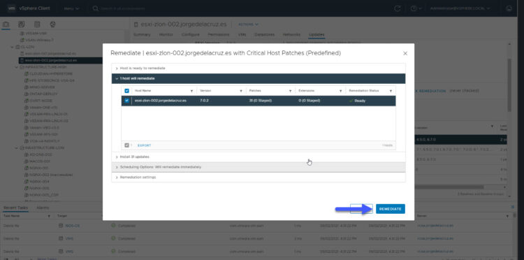This screenshot has width=524, height=260.
Task: Switch to the Alarms tab
Action: pos(43,208)
